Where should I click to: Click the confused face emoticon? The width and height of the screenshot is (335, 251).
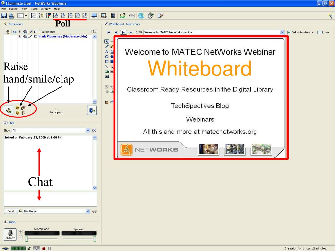pyautogui.click(x=18, y=113)
